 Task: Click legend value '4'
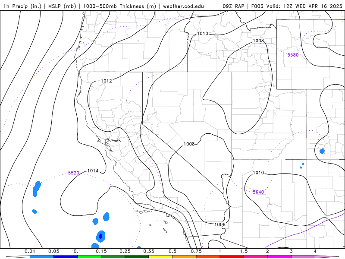(315, 251)
